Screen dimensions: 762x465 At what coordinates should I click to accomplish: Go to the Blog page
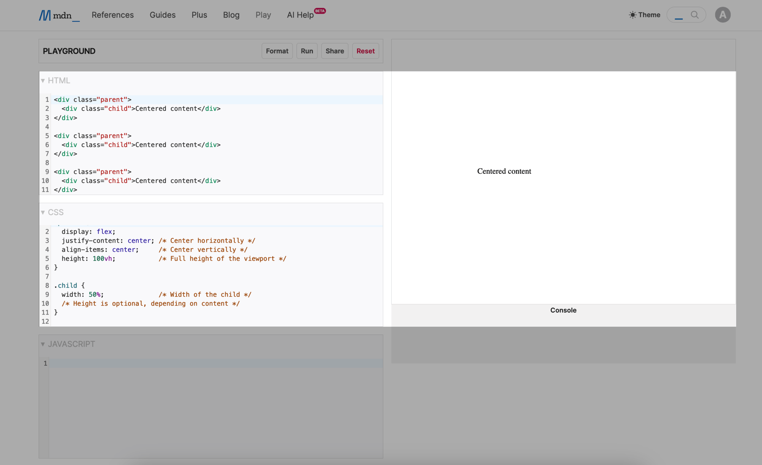(231, 15)
